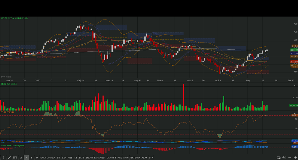This screenshot has width=298, height=160.
Task: Click the chart type bars icon
Action: 284,158
